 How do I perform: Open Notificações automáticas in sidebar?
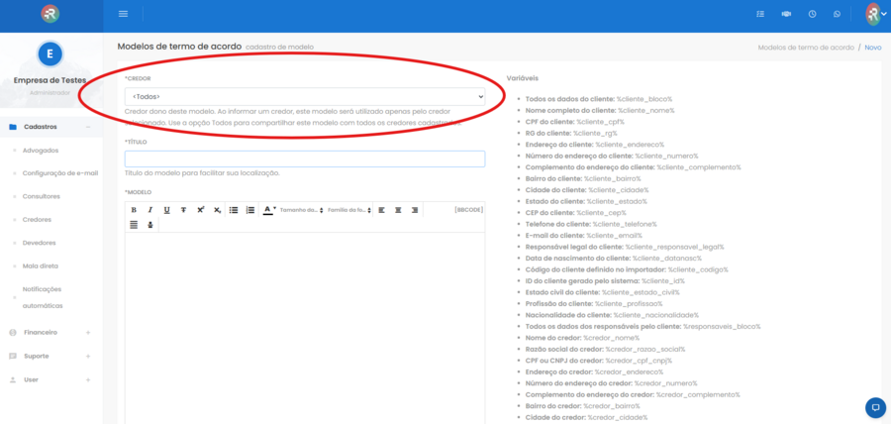point(43,297)
